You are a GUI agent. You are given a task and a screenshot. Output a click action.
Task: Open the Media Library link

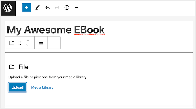pyautogui.click(x=42, y=87)
